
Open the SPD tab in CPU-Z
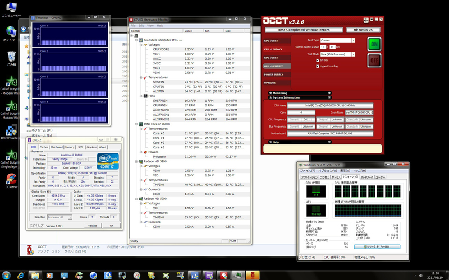(80, 147)
